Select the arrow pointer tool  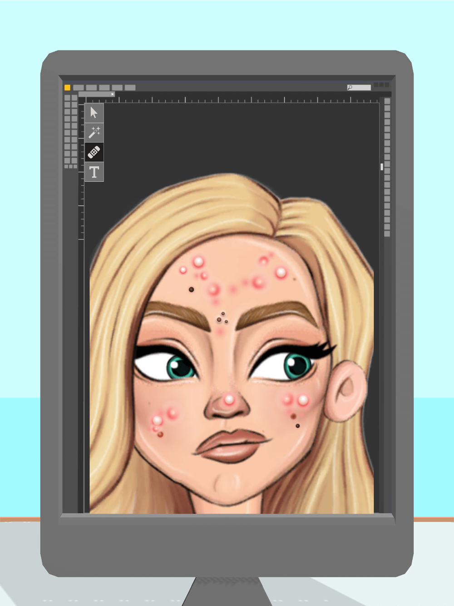click(x=94, y=112)
